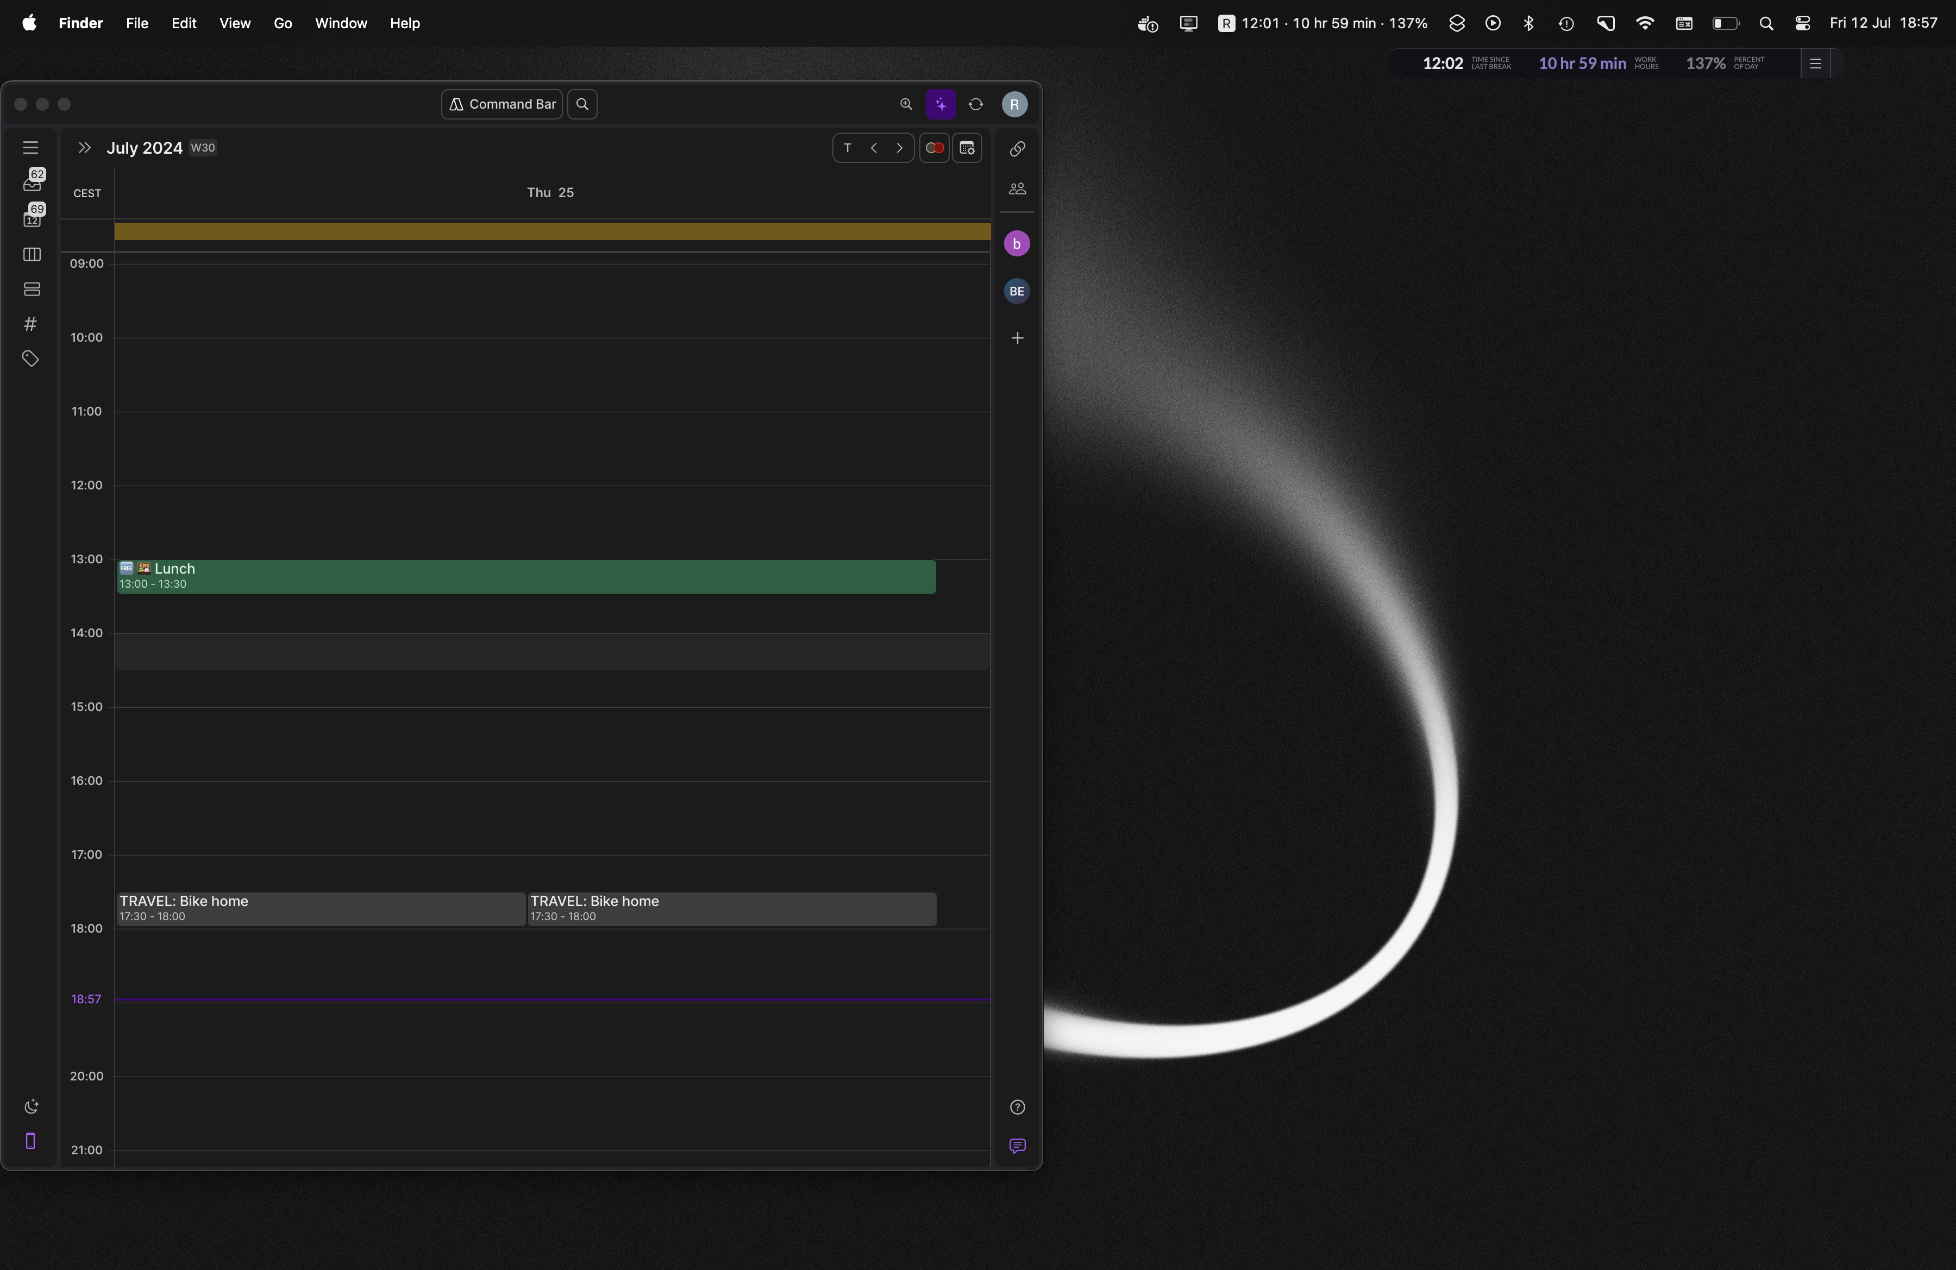The height and width of the screenshot is (1270, 1956).
Task: Click the monitor display icon in the menu bar
Action: point(1188,23)
